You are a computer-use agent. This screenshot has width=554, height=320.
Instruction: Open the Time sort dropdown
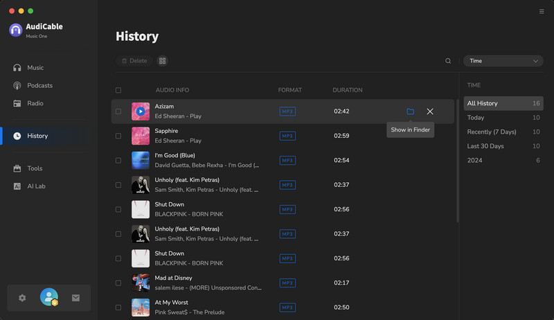pos(503,61)
